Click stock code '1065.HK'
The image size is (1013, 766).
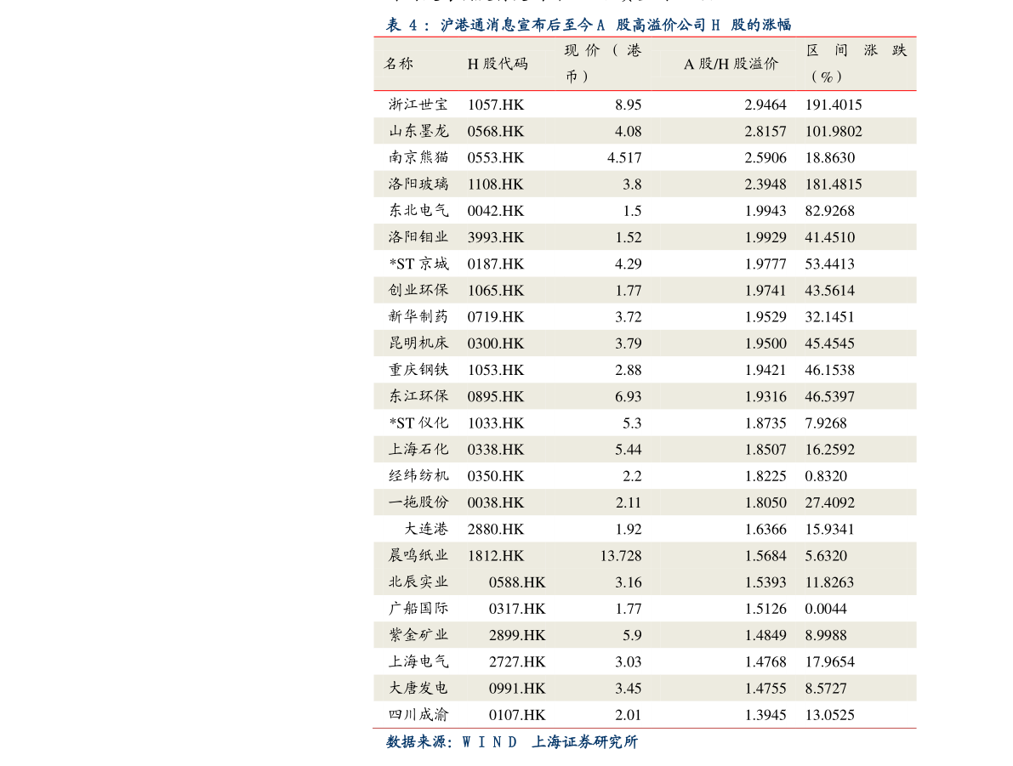tap(496, 291)
